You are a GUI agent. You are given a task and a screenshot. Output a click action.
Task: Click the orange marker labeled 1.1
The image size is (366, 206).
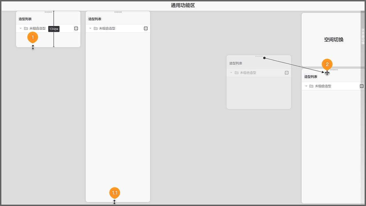pos(114,193)
